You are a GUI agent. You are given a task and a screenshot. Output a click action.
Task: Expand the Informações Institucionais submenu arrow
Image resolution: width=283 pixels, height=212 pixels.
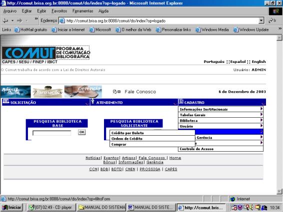261,109
